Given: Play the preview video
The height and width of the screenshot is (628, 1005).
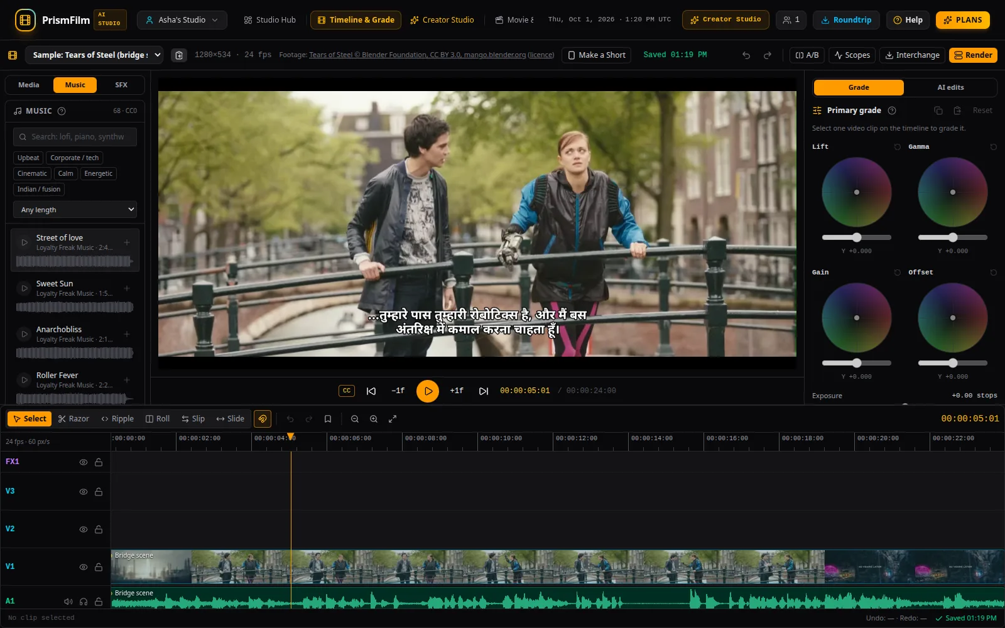Looking at the screenshot, I should point(428,391).
